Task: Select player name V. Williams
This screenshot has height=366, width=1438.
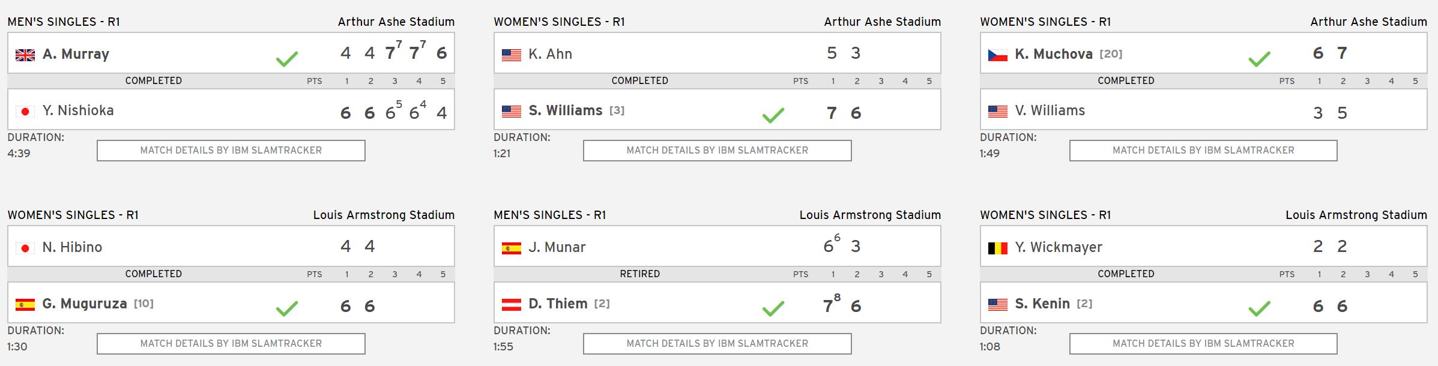Action: tap(1050, 110)
